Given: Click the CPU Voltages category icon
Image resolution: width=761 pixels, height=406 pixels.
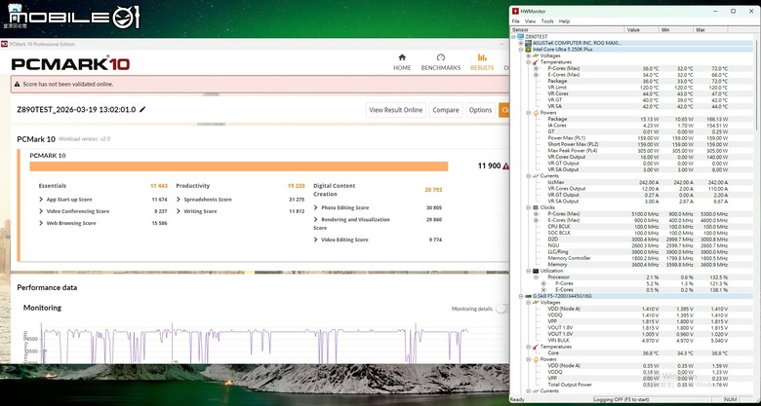Looking at the screenshot, I should pyautogui.click(x=536, y=55).
